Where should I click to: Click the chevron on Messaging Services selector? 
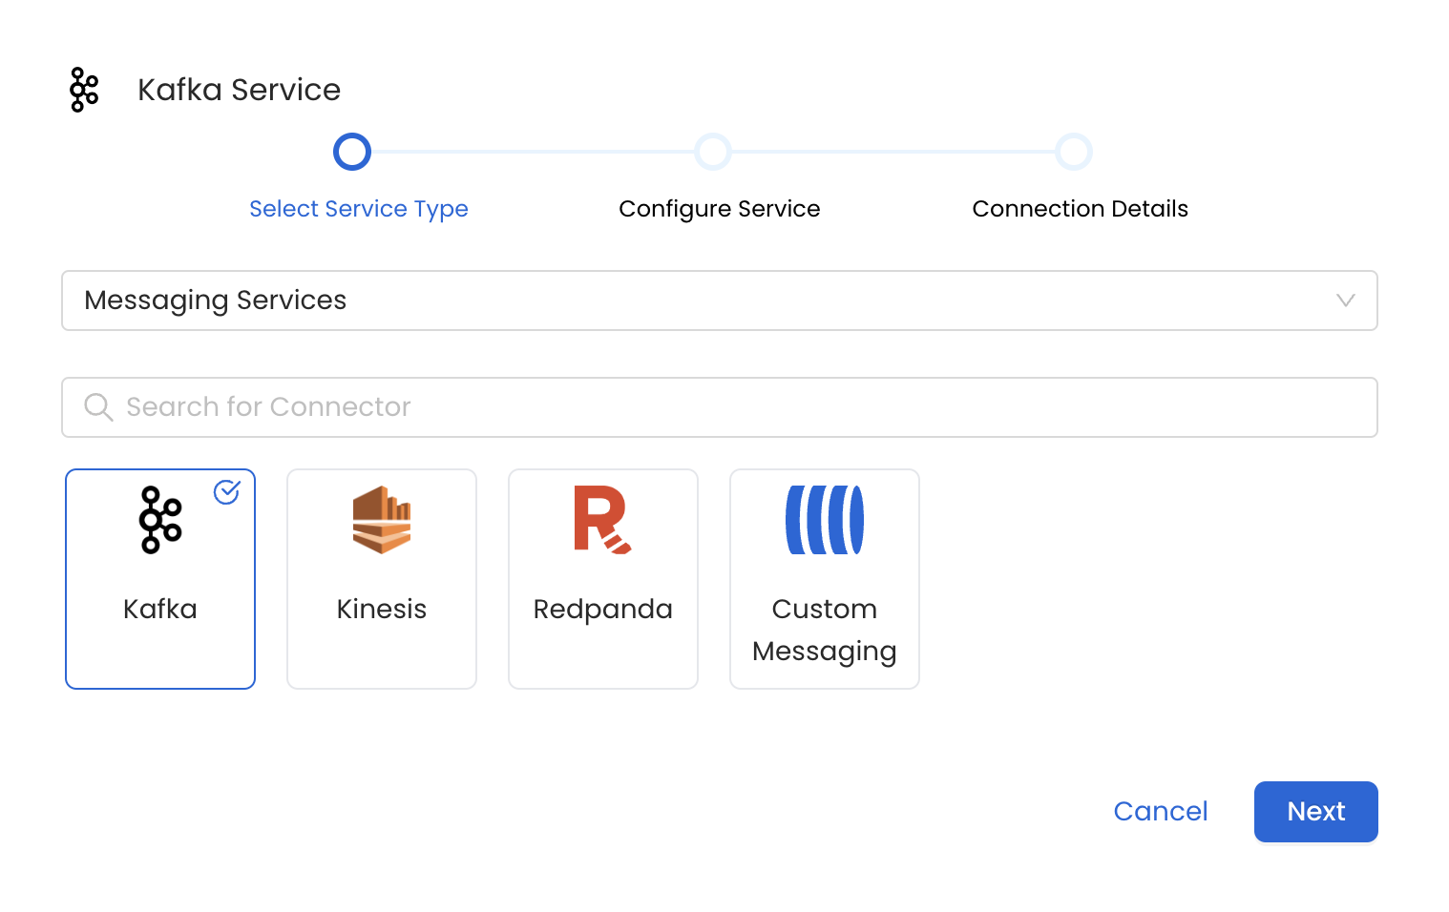coord(1347,301)
